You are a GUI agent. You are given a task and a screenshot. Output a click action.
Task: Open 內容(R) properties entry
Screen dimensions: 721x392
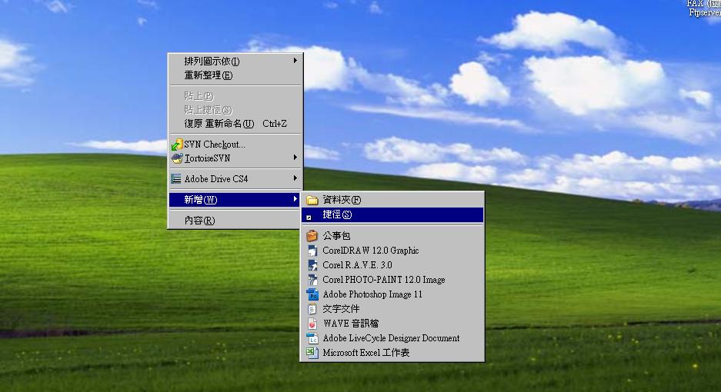click(235, 221)
